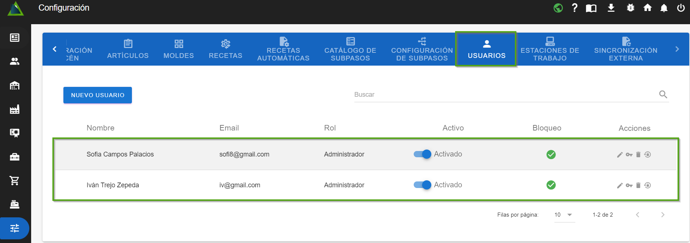Click the download icon in top bar
The height and width of the screenshot is (243, 690).
coord(611,8)
